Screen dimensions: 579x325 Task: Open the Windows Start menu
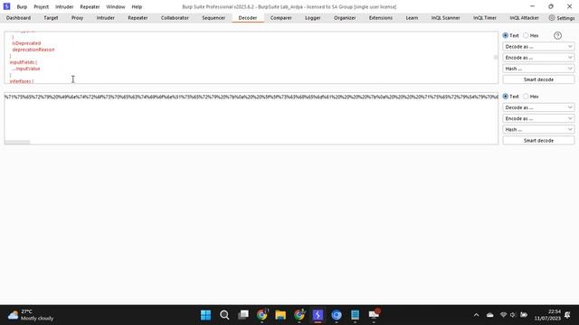(205, 315)
